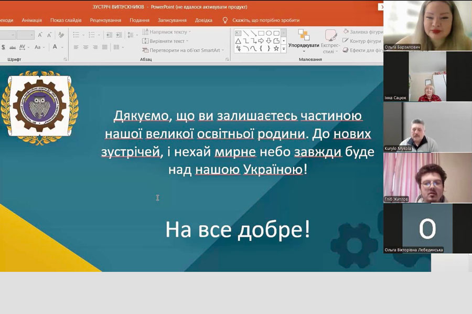Click Перетворити на об'єкт SmartArt

183,50
